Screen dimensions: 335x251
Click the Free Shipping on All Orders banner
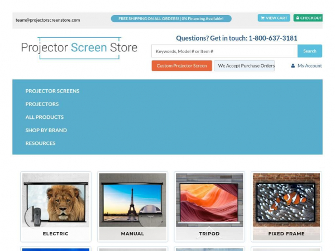[171, 18]
